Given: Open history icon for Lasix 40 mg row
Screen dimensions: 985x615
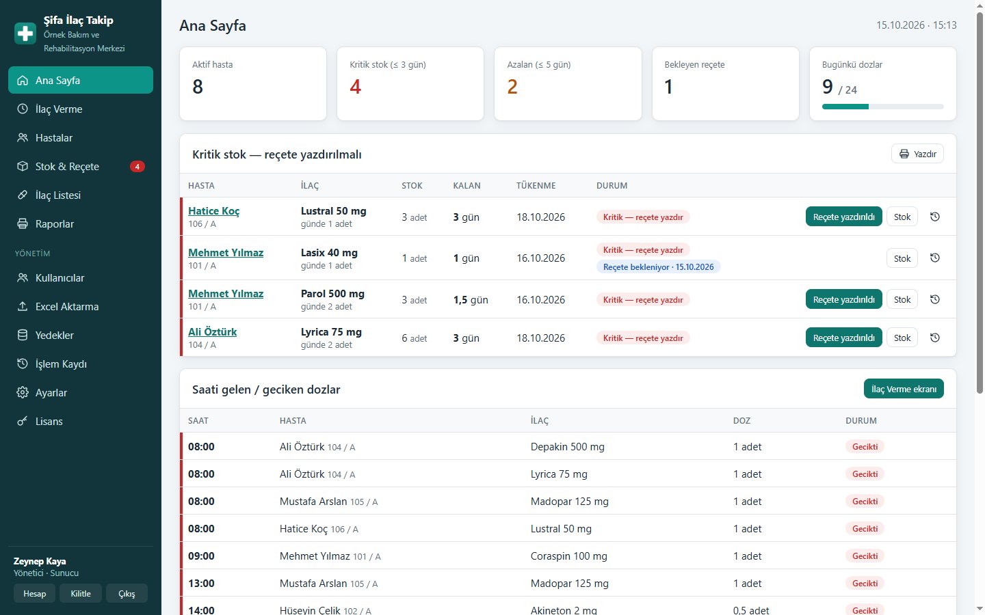Looking at the screenshot, I should click(x=935, y=258).
